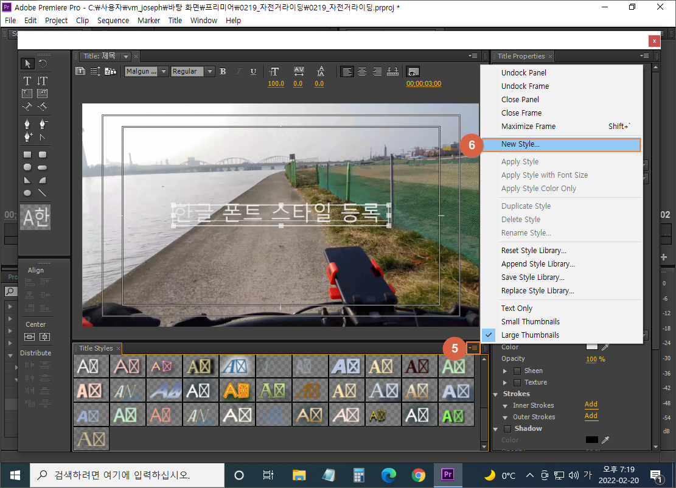
Task: Add an Outer Stroke
Action: click(591, 416)
